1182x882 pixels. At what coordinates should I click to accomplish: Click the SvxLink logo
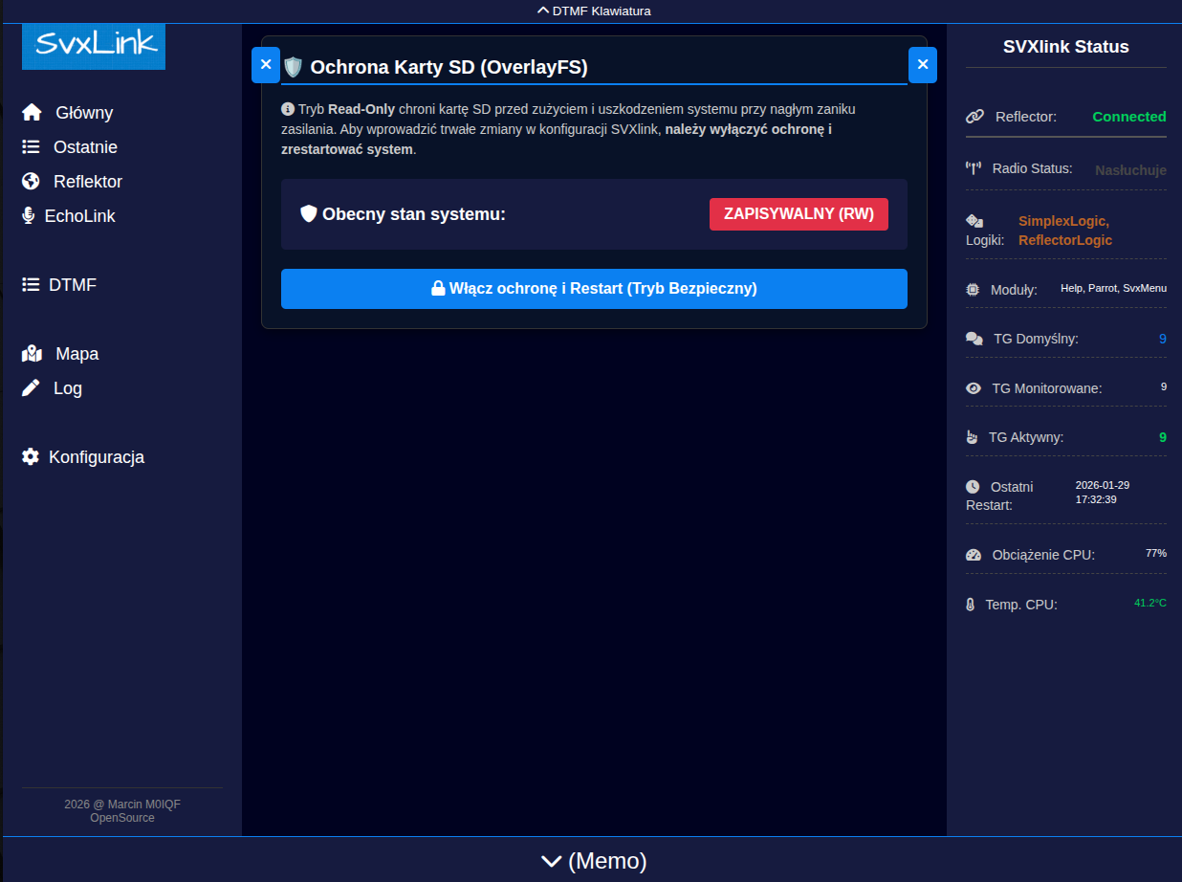94,45
